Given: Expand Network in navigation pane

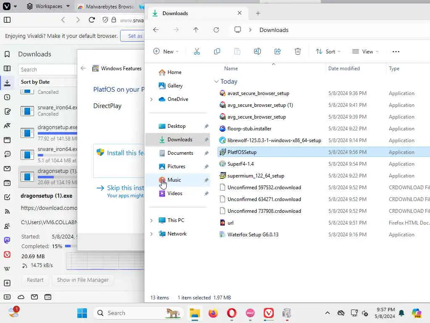Looking at the screenshot, I should pyautogui.click(x=151, y=234).
